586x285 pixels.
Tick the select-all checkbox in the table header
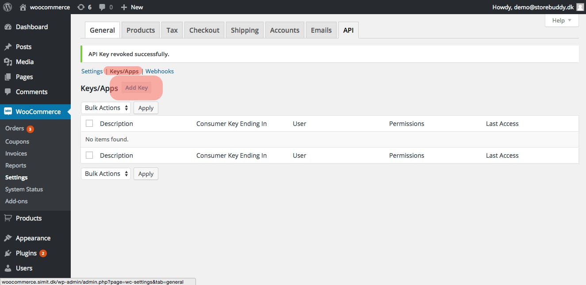89,124
